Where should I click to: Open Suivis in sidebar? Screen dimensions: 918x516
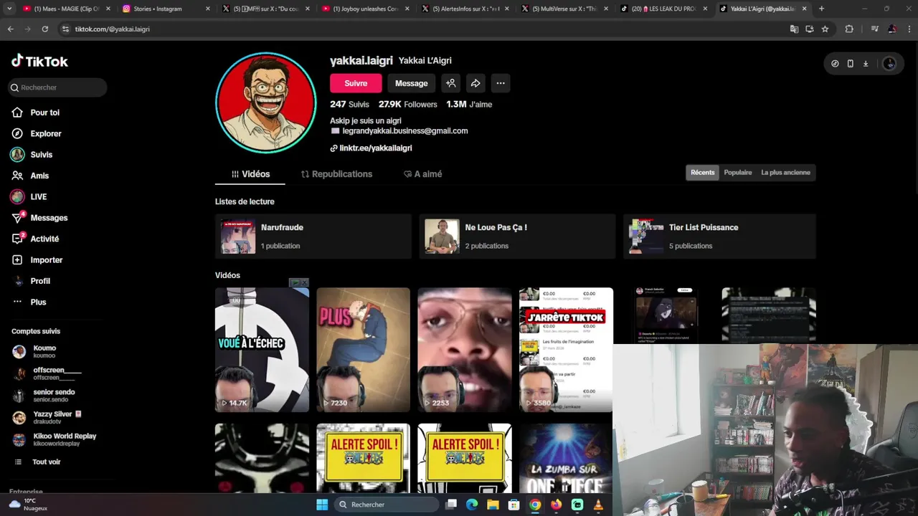pos(41,154)
